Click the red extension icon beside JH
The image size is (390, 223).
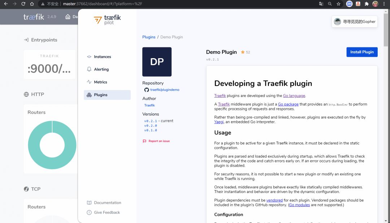click(358, 4)
